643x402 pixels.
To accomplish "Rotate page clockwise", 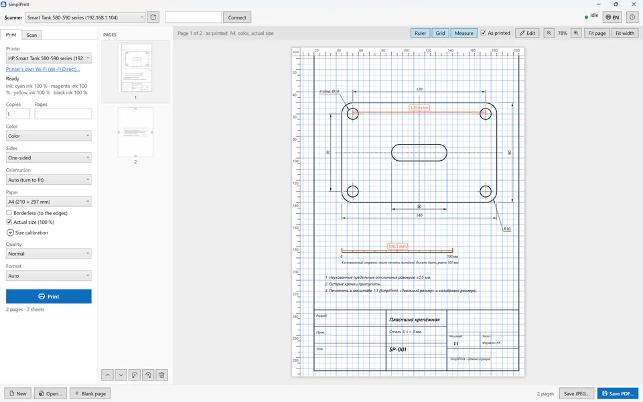I will click(149, 375).
